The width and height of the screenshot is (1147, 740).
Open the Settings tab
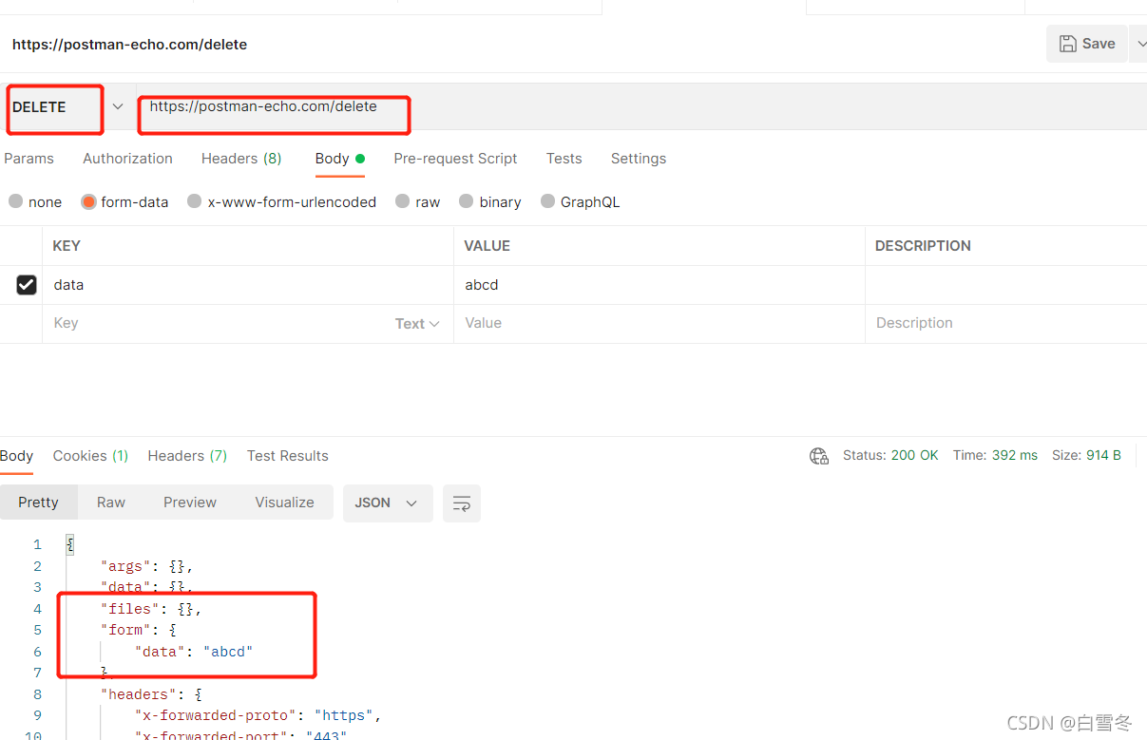[x=639, y=159]
